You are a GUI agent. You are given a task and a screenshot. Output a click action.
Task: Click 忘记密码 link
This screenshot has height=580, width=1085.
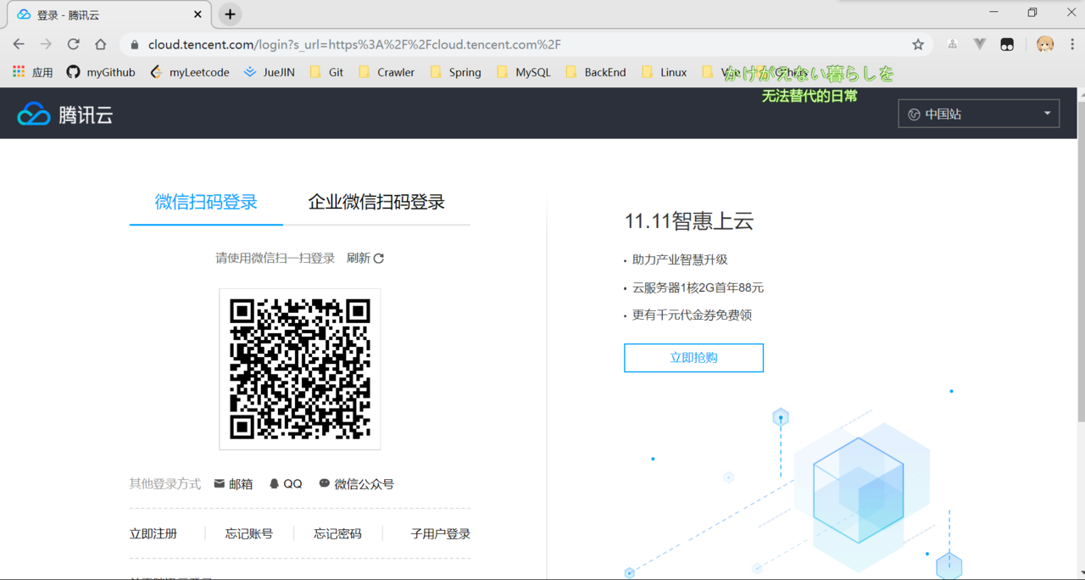click(x=337, y=533)
